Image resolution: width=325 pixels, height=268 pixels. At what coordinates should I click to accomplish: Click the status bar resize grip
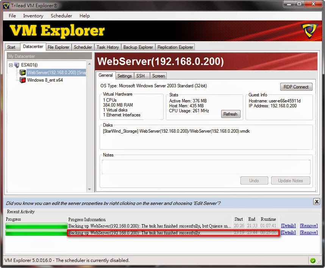[x=320, y=261]
